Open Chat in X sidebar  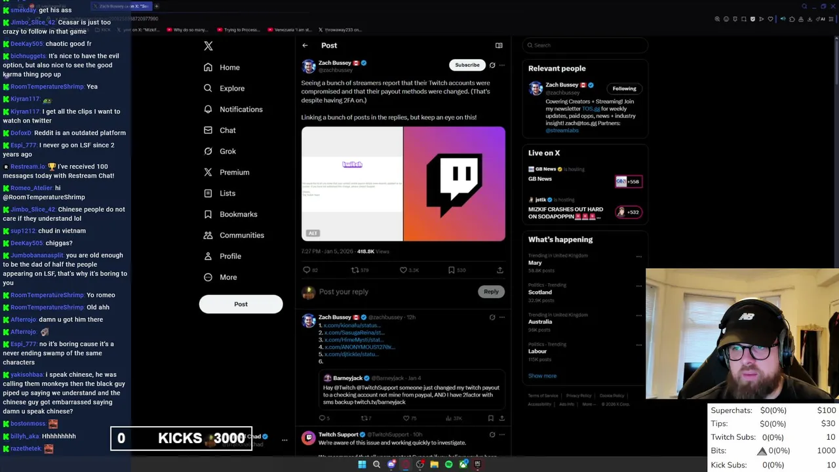click(220, 130)
